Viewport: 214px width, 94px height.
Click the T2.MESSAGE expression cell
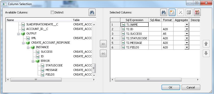tap(135, 43)
